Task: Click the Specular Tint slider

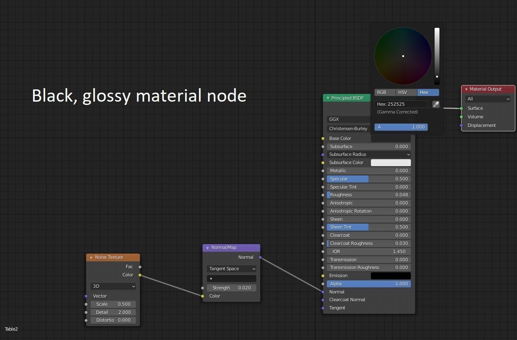Action: [369, 187]
